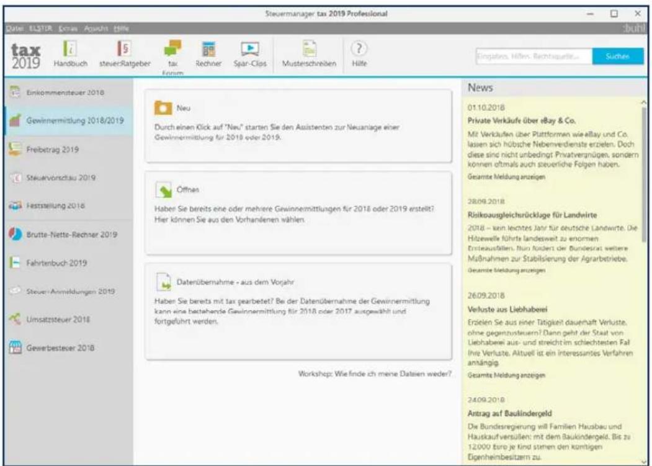Image resolution: width=652 pixels, height=466 pixels.
Task: Open the Ansicht menu
Action: coord(96,29)
